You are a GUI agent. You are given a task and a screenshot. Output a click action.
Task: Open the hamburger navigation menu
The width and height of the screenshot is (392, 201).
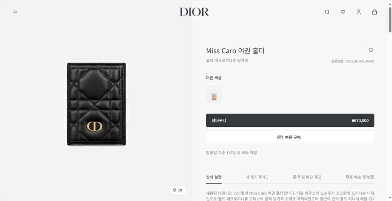point(15,12)
